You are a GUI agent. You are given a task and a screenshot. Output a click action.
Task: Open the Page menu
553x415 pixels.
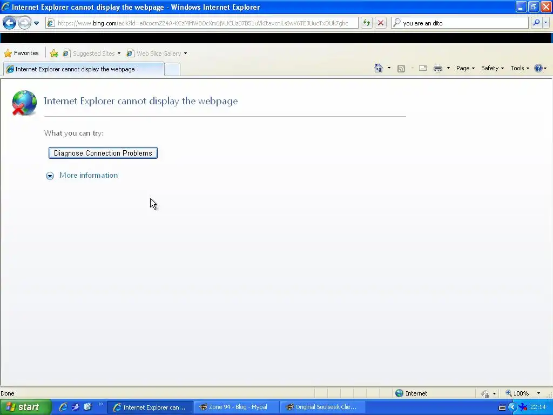coord(465,68)
